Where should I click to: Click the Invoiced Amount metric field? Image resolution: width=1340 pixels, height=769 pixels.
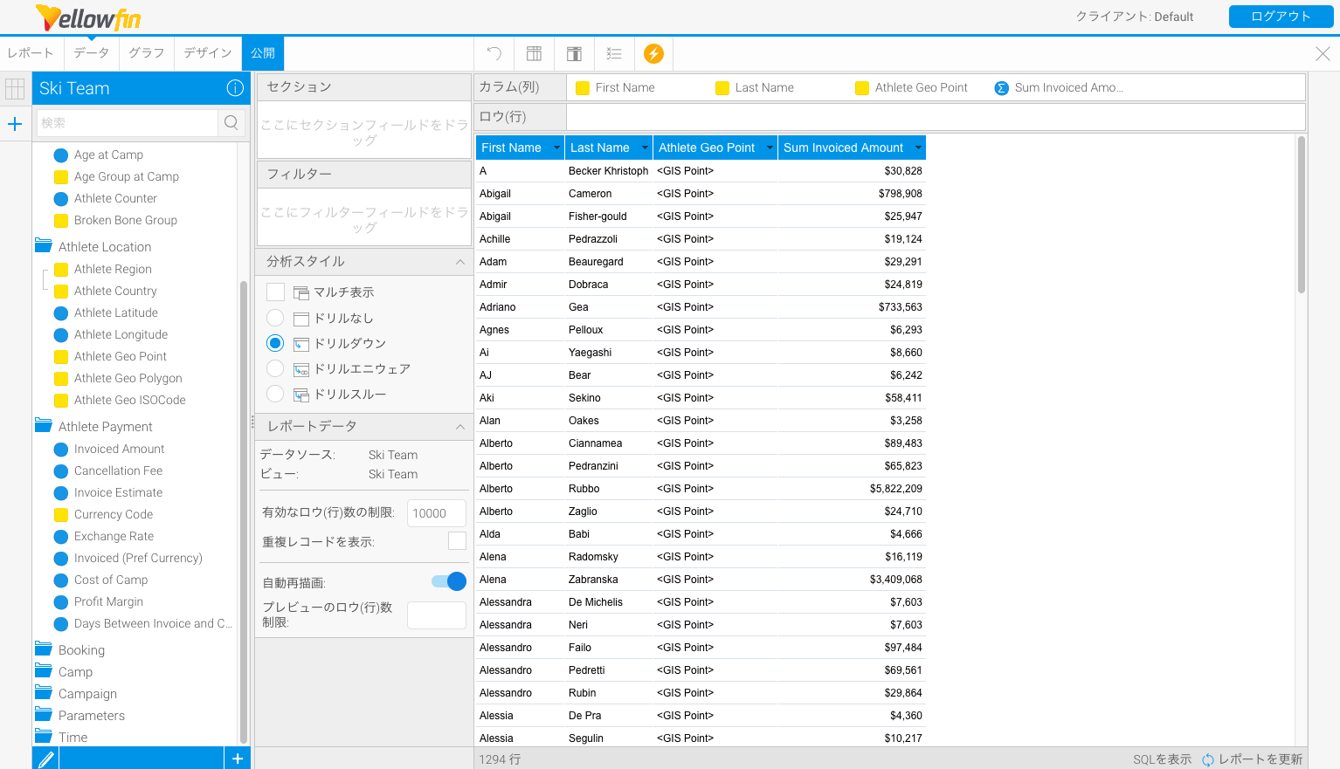[119, 449]
